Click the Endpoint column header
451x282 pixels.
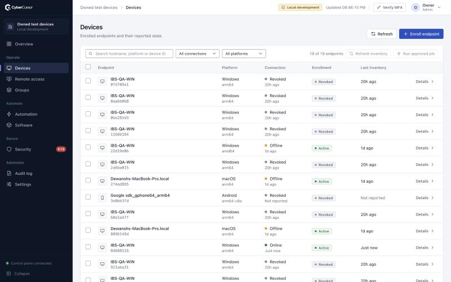tap(106, 68)
